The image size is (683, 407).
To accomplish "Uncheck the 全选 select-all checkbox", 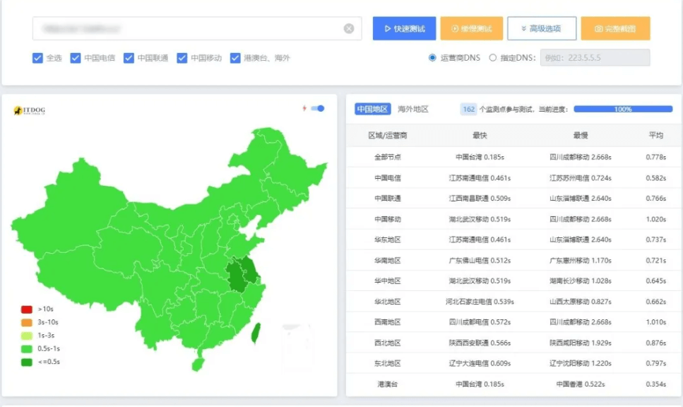I will click(x=37, y=58).
